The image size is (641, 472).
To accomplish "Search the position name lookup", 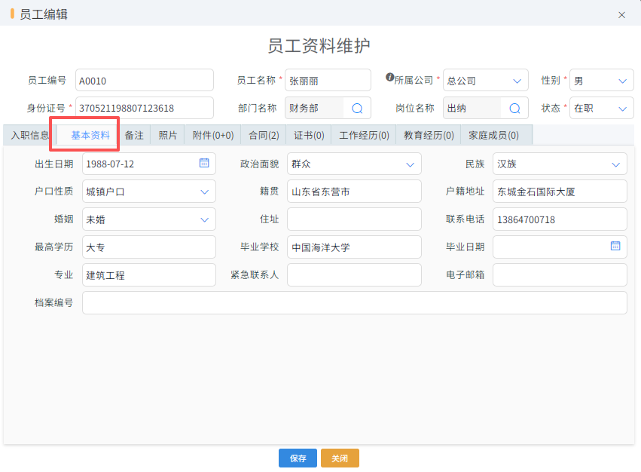I will click(514, 109).
